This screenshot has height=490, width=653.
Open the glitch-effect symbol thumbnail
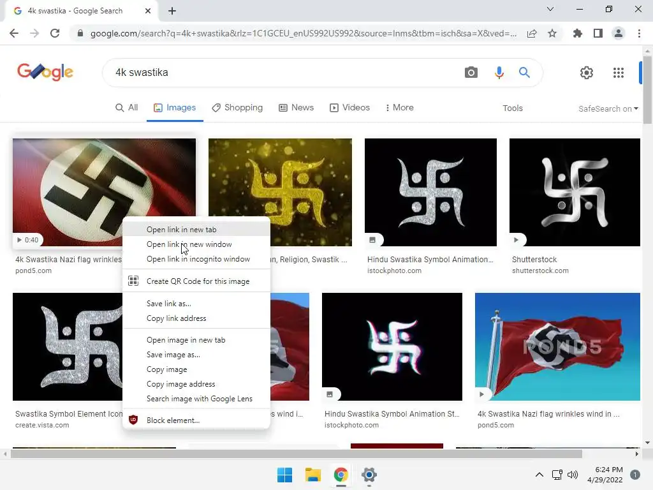point(392,346)
